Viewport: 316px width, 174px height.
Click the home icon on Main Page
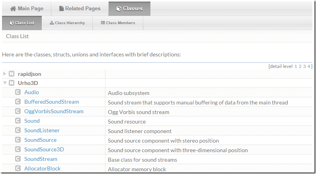click(x=13, y=9)
